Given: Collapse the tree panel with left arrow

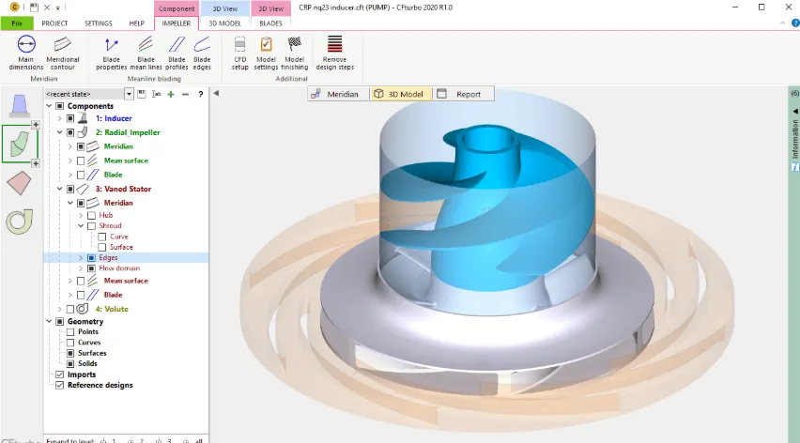Looking at the screenshot, I should point(216,93).
